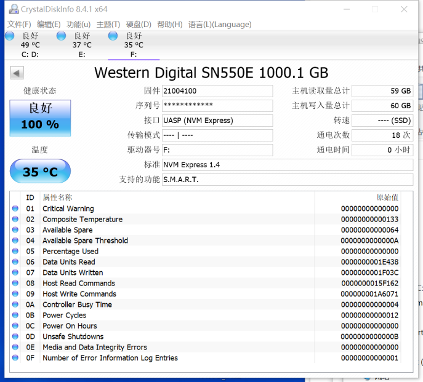Click the 属性名称 column header

[x=57, y=197]
